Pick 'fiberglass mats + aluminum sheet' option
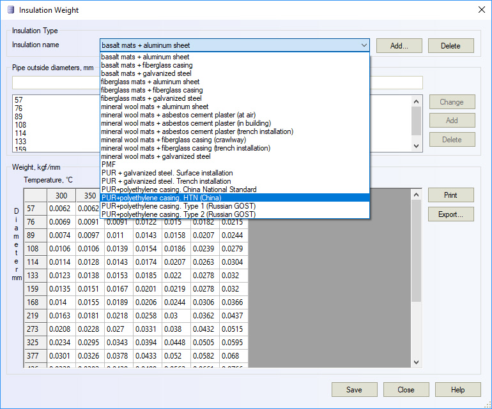The height and width of the screenshot is (409, 492). click(234, 82)
